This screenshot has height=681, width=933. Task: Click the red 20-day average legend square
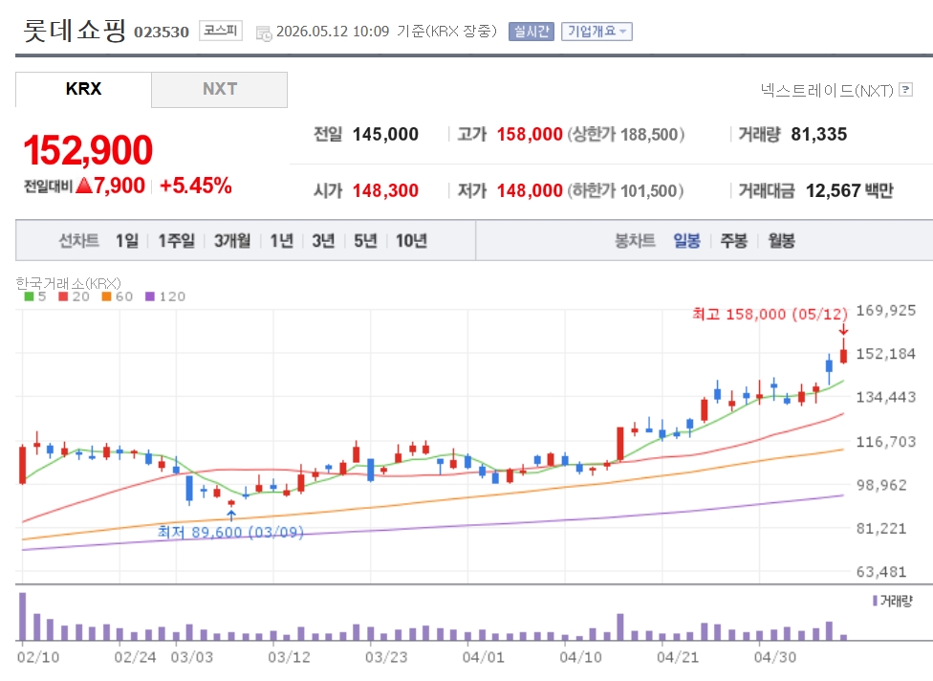click(x=63, y=297)
